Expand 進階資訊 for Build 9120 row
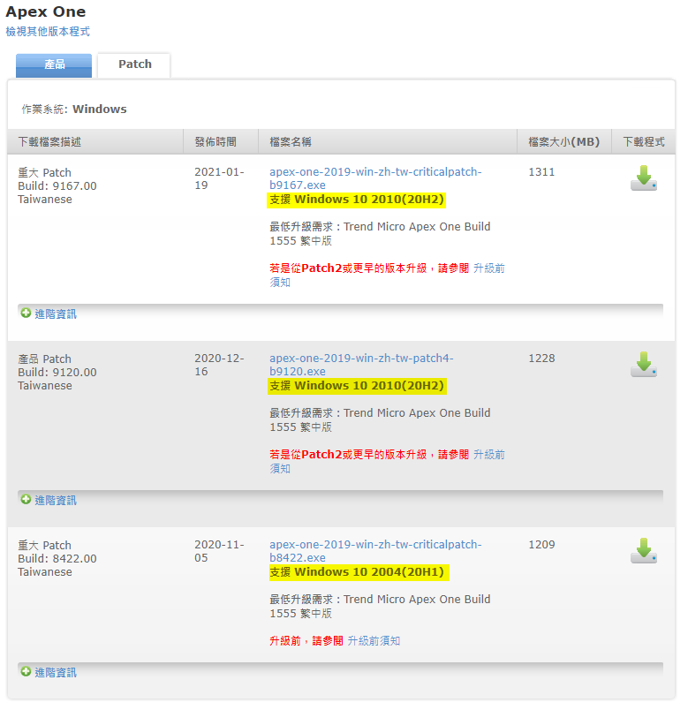This screenshot has width=688, height=710. (56, 501)
